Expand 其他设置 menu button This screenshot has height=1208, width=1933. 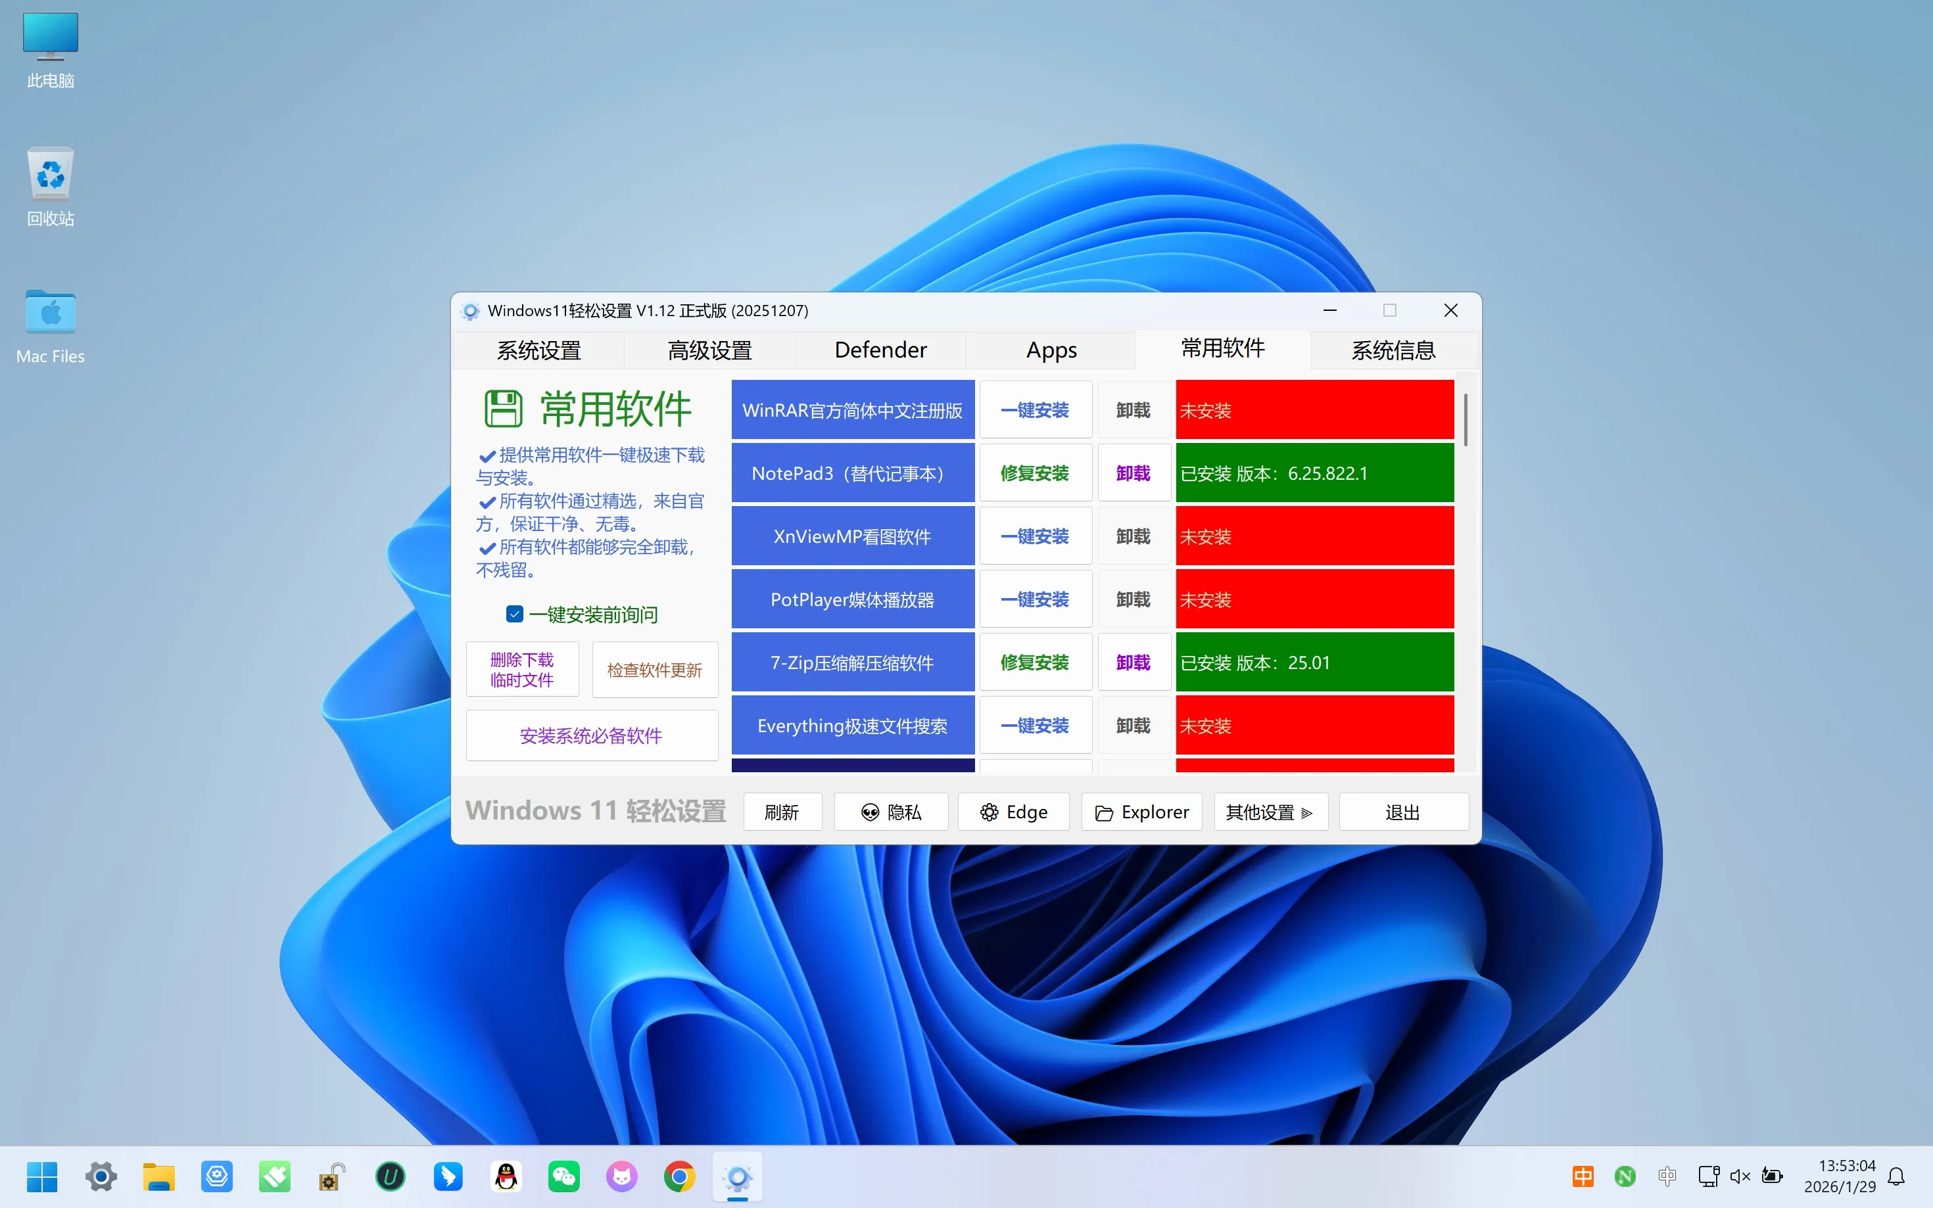[1270, 812]
